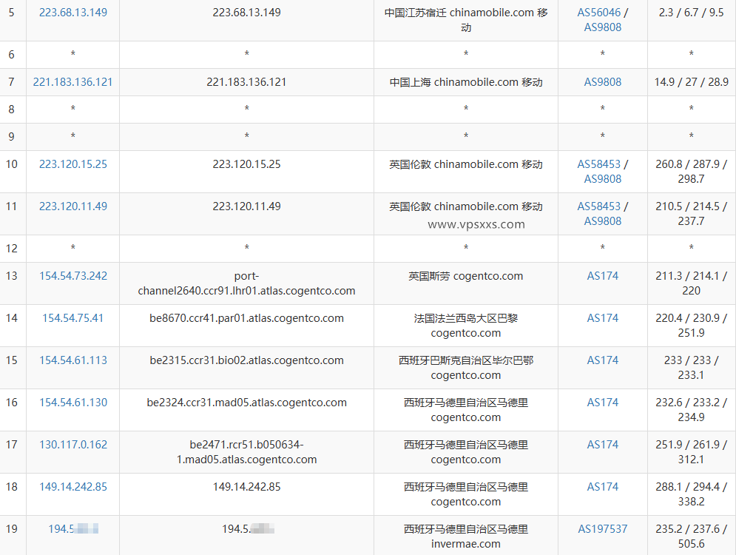
Task: Click IP link 154.54.73.242 for hop 13
Action: pyautogui.click(x=72, y=275)
